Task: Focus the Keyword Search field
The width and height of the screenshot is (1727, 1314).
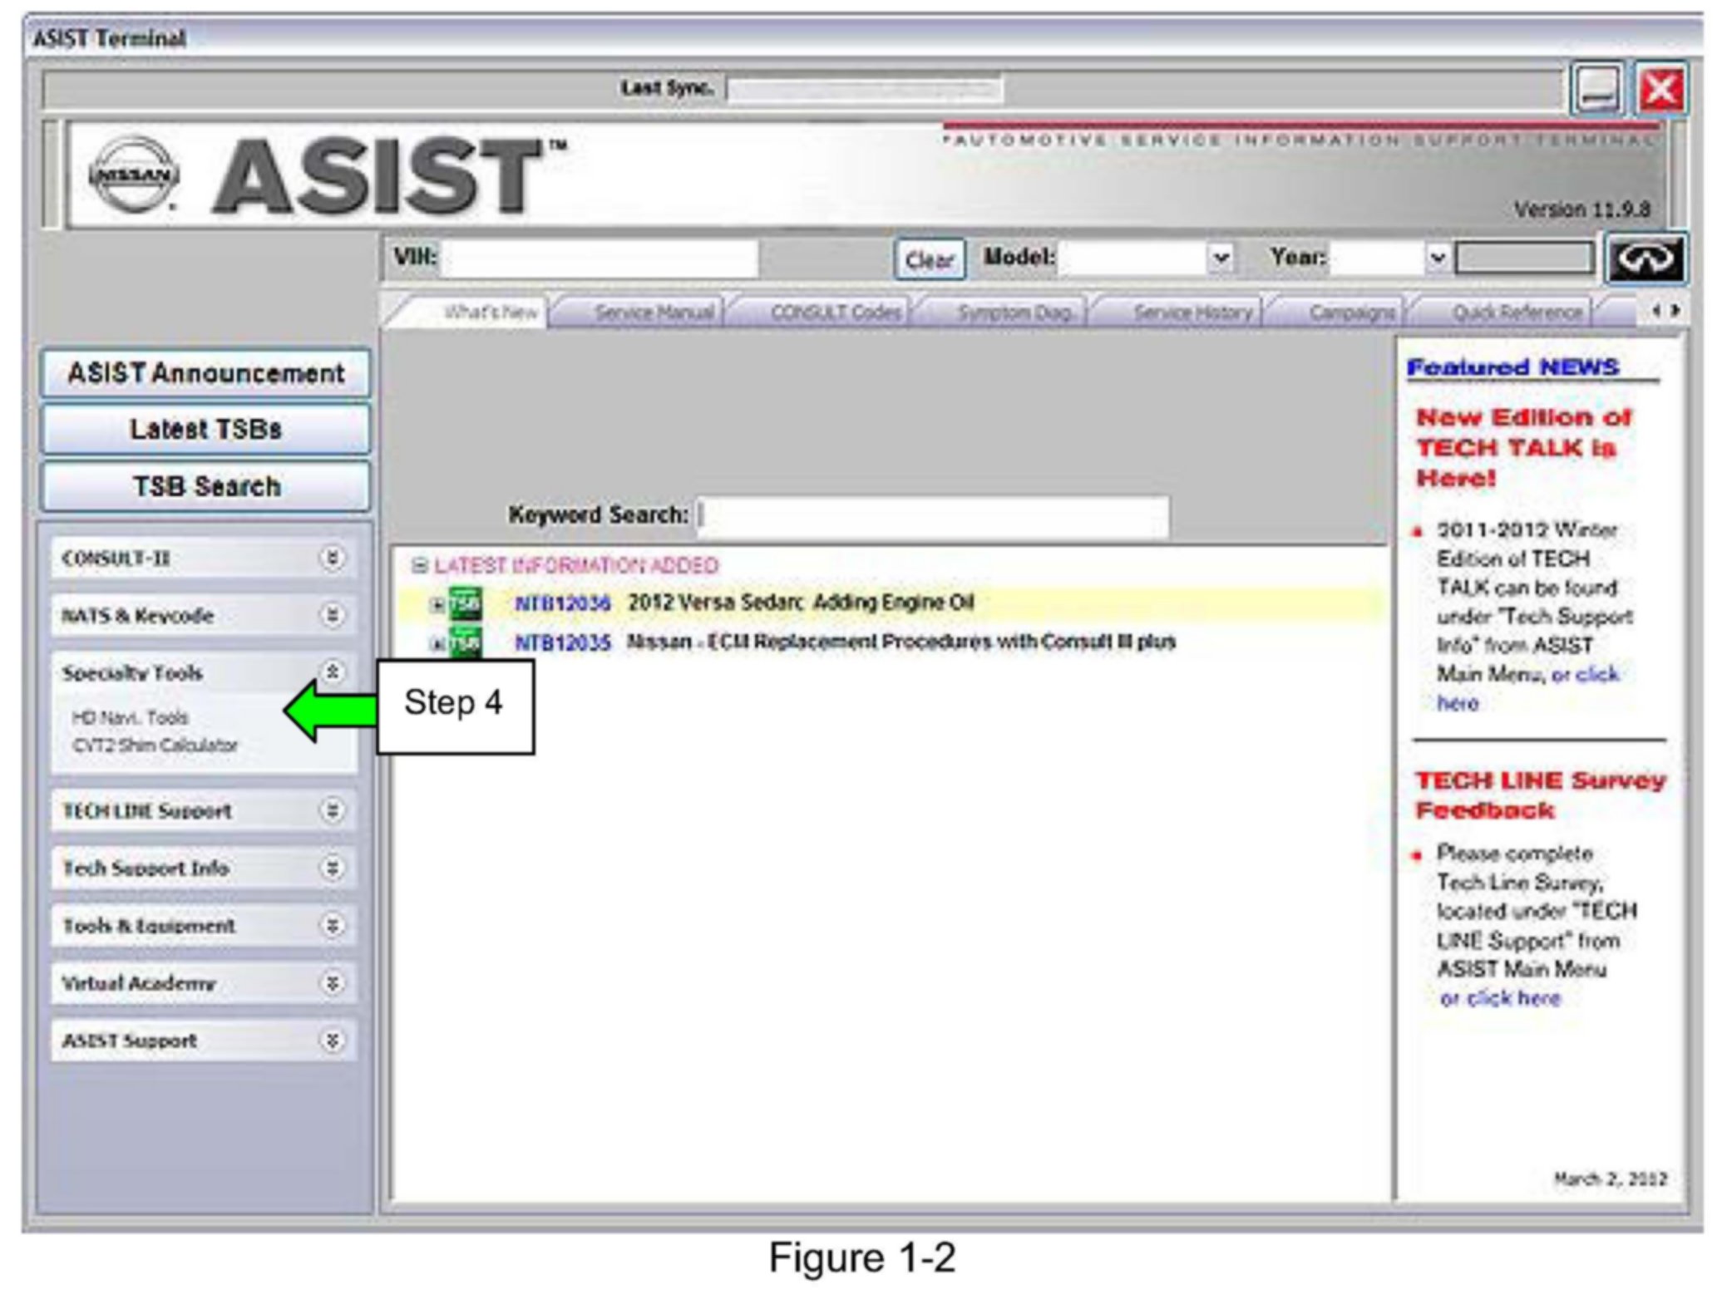Action: point(934,516)
